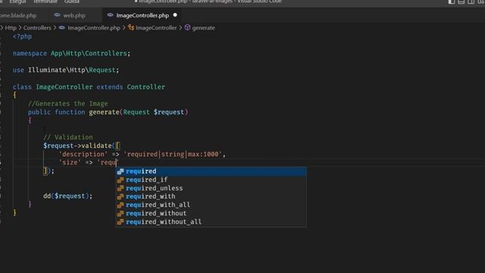Open the Esegui menu
Screen dimensions: 485x273
17,2
